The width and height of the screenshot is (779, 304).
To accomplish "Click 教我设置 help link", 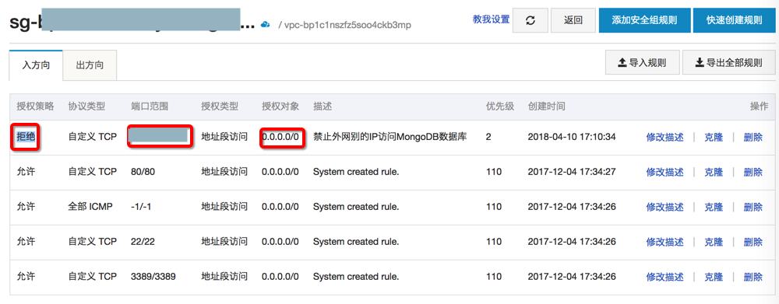I will [491, 19].
